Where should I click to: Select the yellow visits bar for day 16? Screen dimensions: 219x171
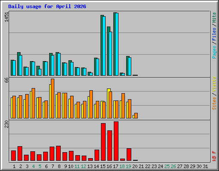point(108,103)
